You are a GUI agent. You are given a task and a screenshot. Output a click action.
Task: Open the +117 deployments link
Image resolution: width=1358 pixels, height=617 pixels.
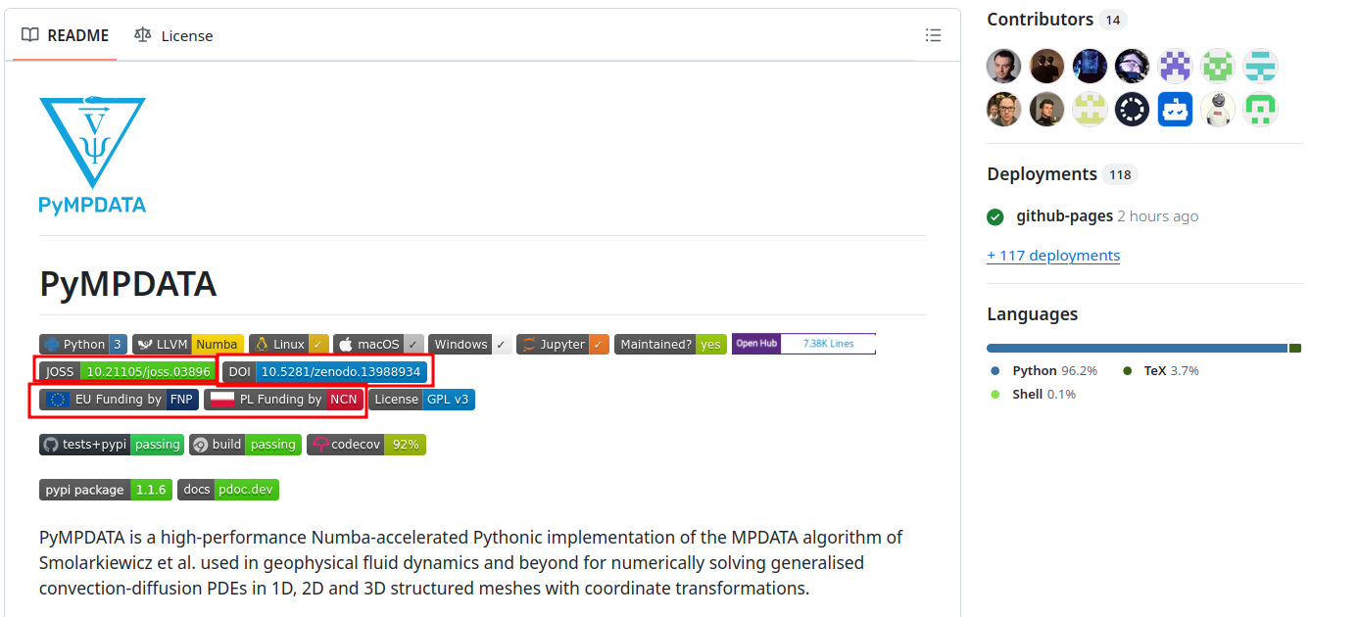[1053, 256]
